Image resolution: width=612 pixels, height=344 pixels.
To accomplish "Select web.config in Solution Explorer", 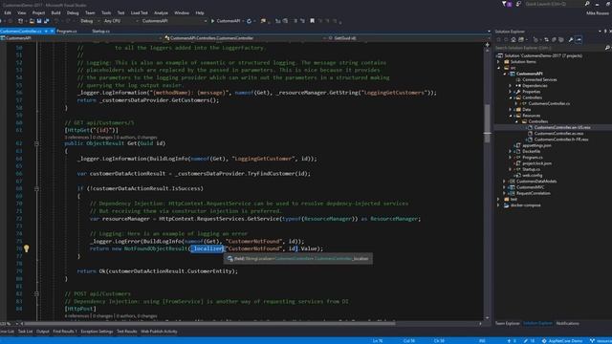I will pos(532,175).
